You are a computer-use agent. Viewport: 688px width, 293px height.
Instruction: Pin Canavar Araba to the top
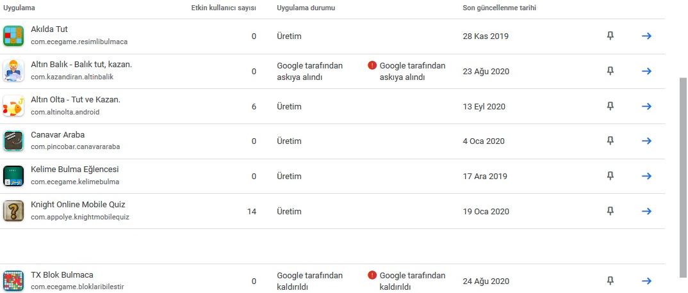coord(610,141)
